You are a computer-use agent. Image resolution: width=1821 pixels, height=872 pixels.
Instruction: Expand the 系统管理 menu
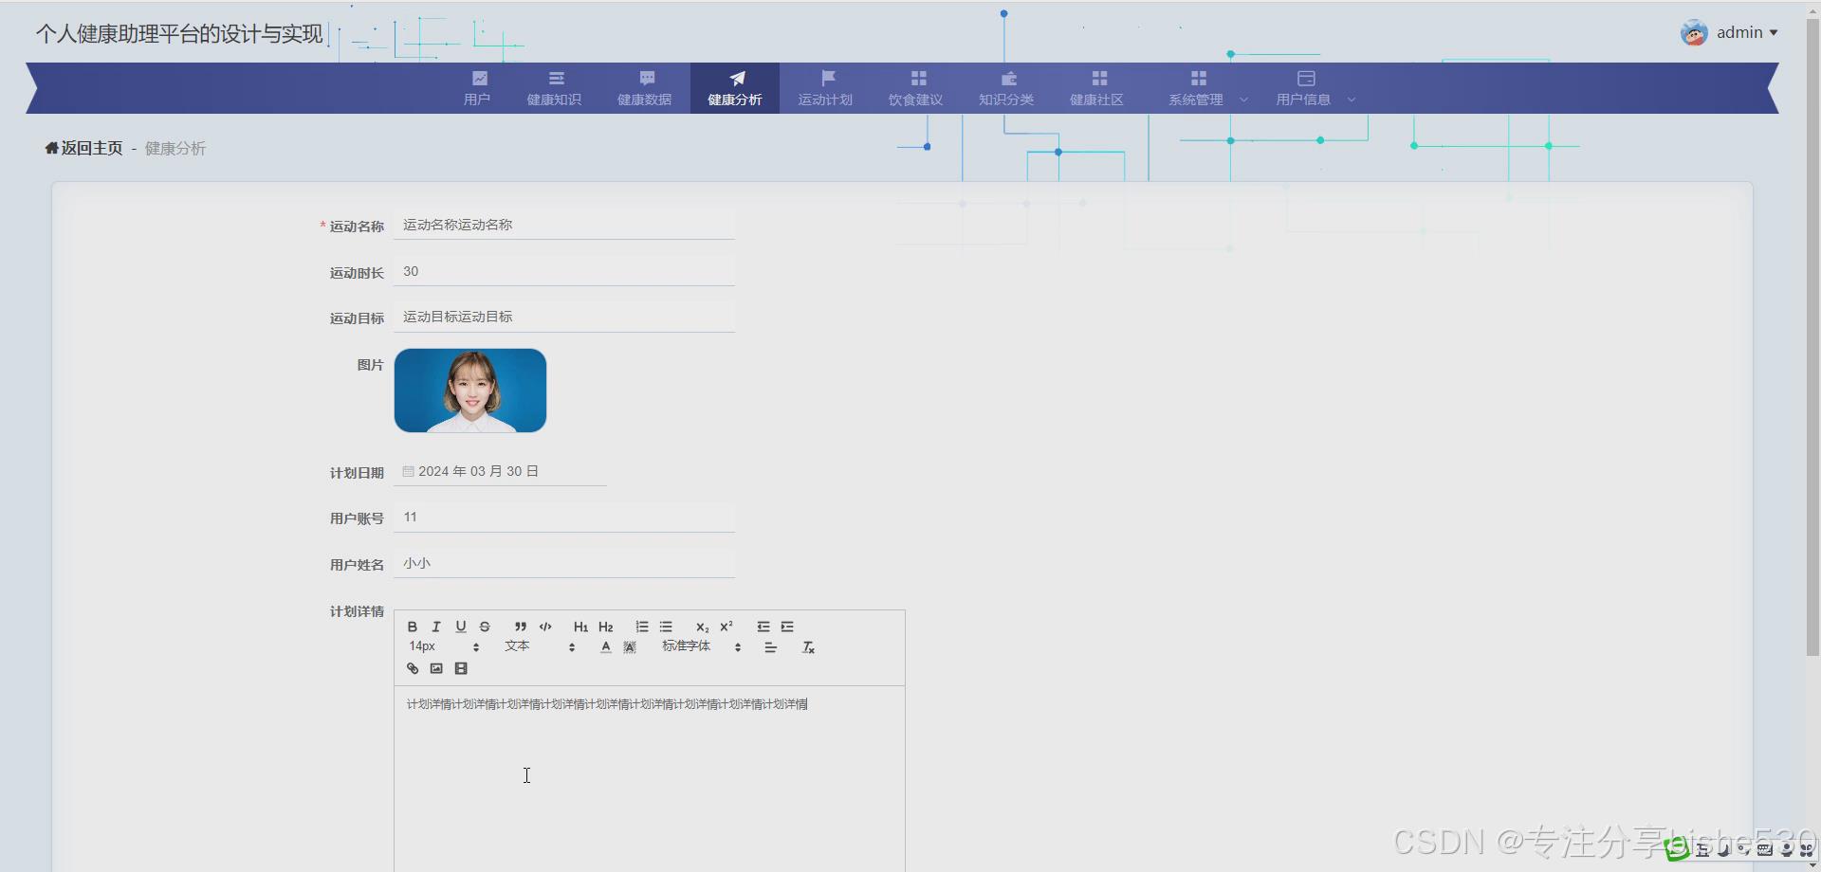coord(1207,88)
